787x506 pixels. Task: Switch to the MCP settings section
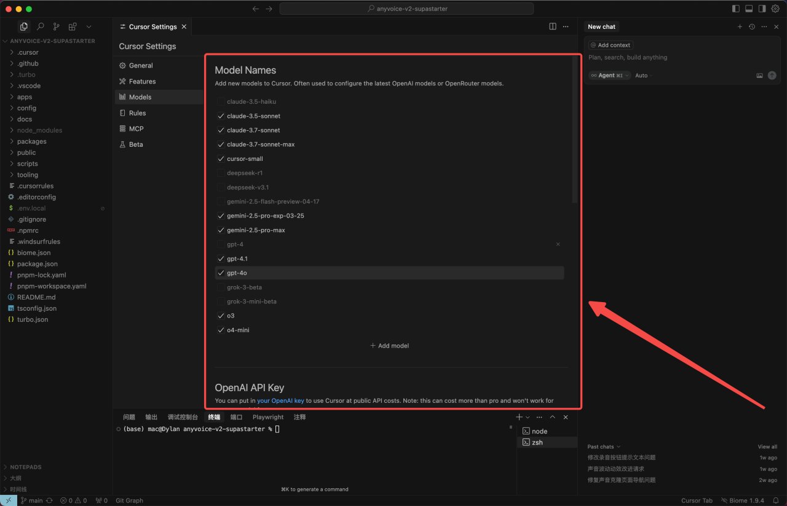coord(136,128)
